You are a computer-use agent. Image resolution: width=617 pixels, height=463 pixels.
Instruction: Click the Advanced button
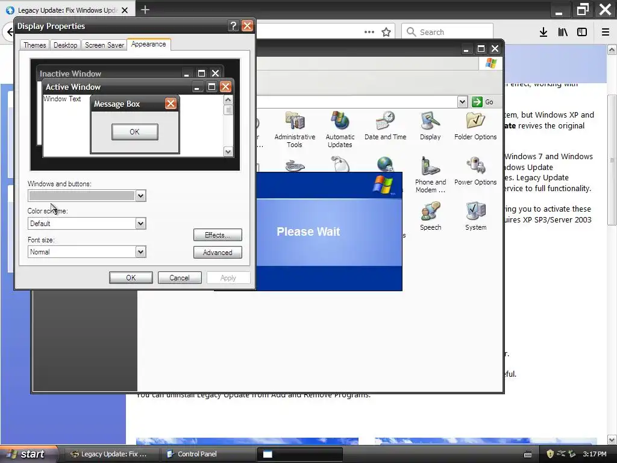click(x=218, y=253)
